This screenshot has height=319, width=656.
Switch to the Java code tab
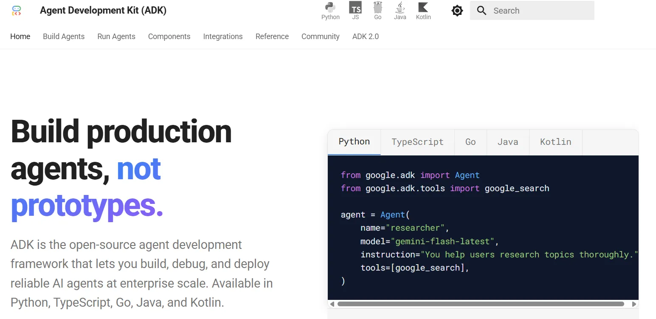(x=508, y=142)
